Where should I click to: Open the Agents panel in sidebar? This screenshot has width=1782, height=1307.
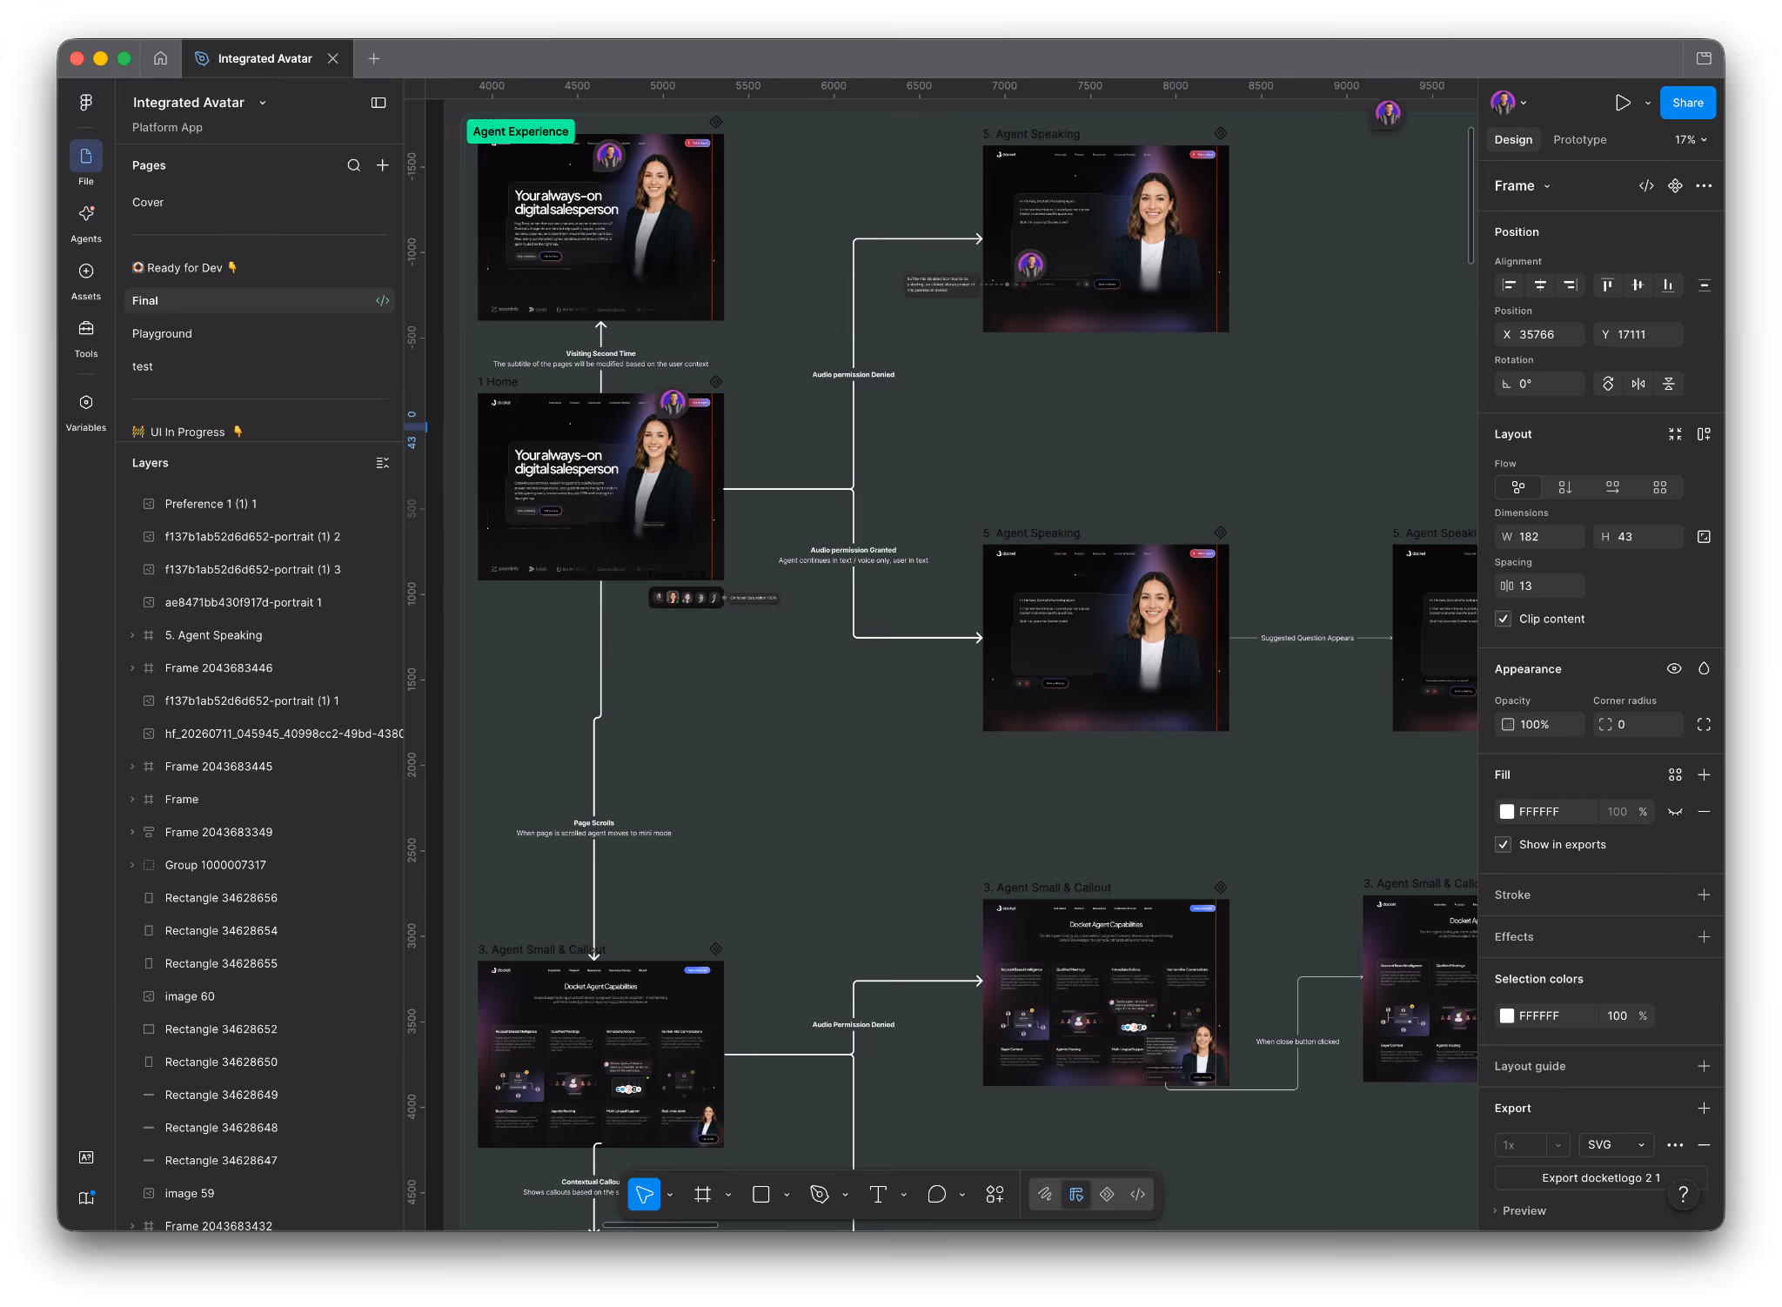point(86,223)
